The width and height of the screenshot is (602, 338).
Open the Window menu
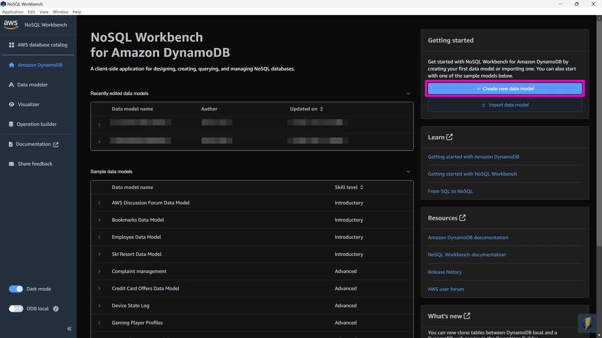tap(61, 12)
